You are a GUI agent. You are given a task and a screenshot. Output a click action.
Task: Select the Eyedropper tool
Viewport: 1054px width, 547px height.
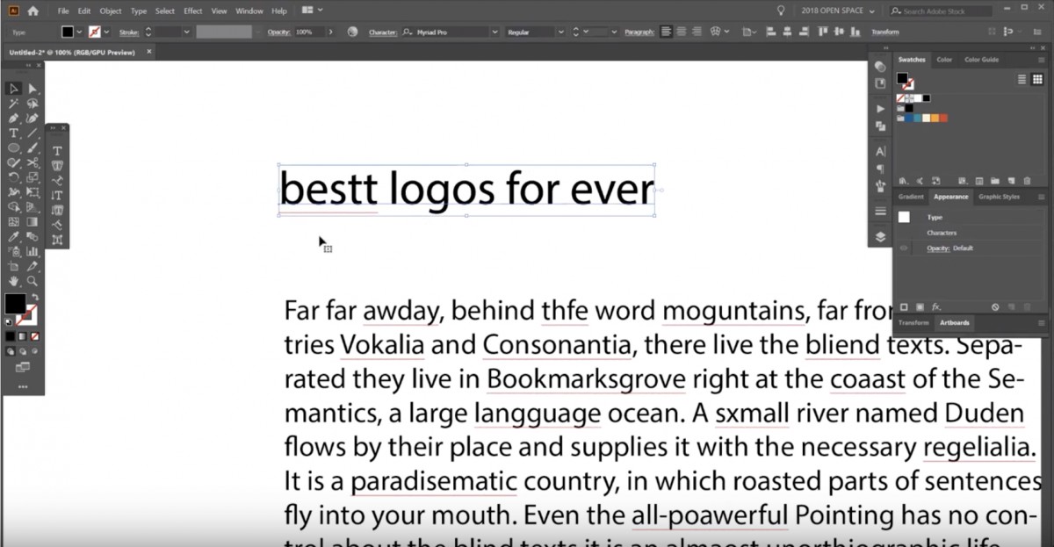14,236
